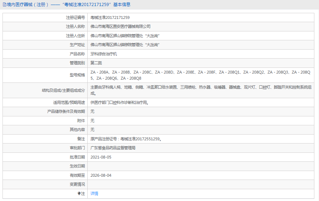Click the 型号规格 label
This screenshot has height=201, width=319.
77,75
